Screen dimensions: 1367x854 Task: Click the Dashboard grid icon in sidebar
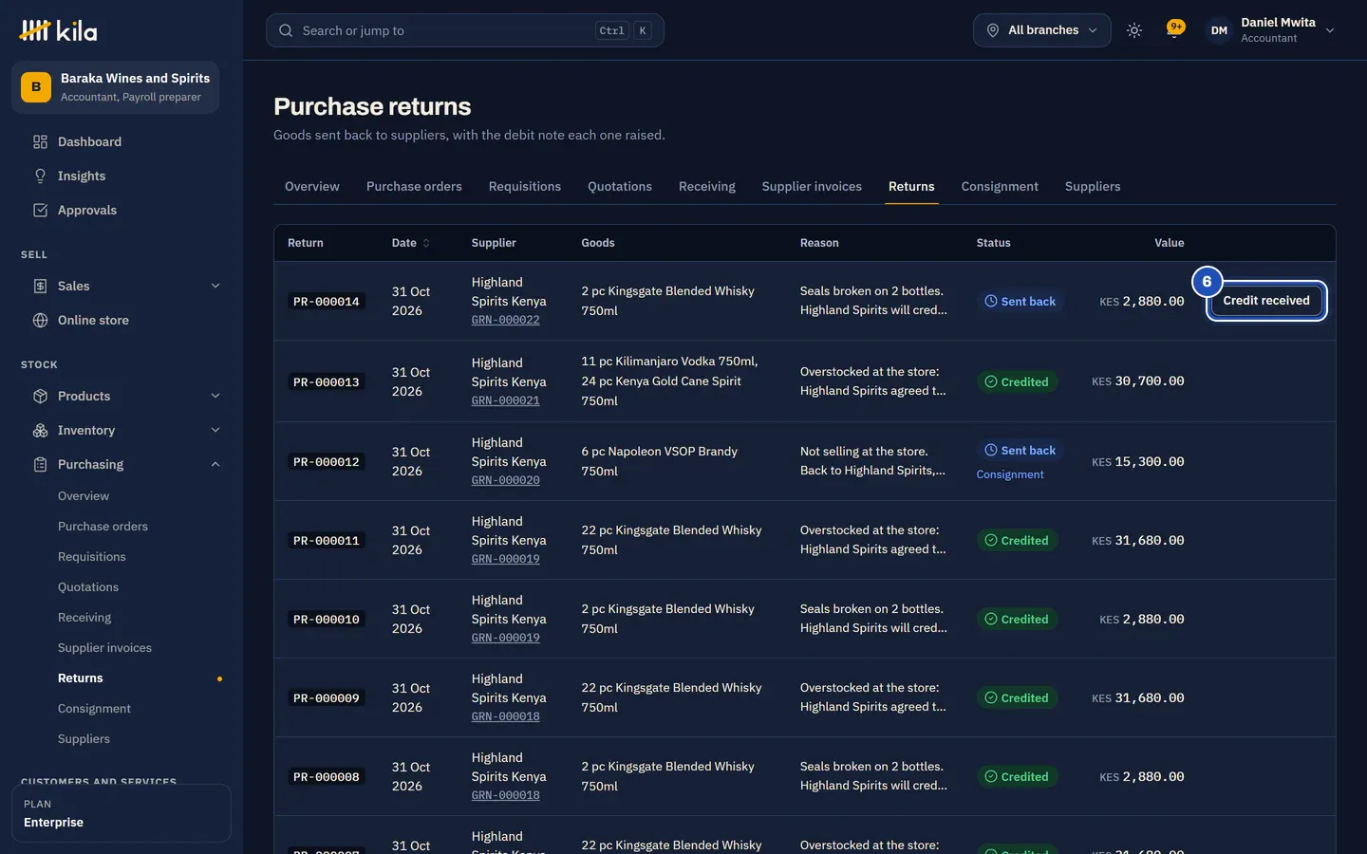[x=40, y=141]
